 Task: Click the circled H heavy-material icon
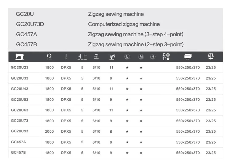(x=153, y=56)
